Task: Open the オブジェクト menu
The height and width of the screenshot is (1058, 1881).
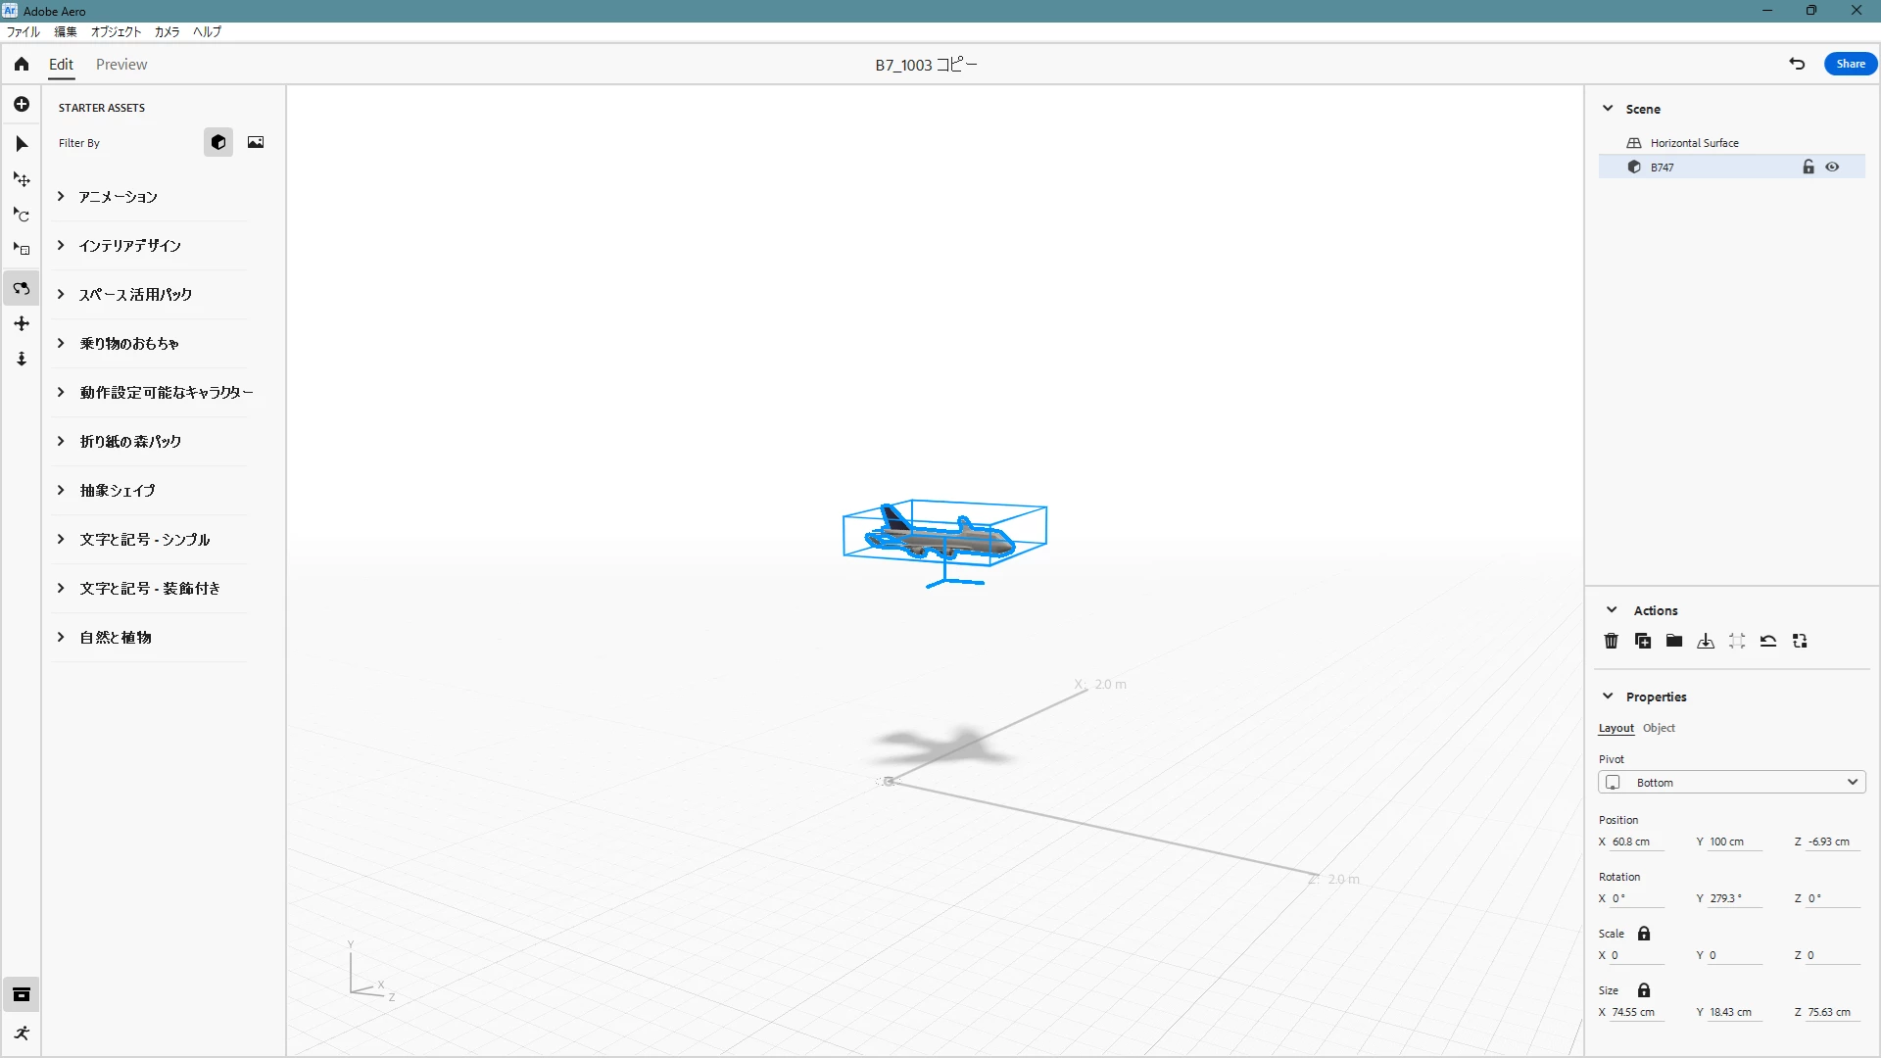Action: point(116,31)
